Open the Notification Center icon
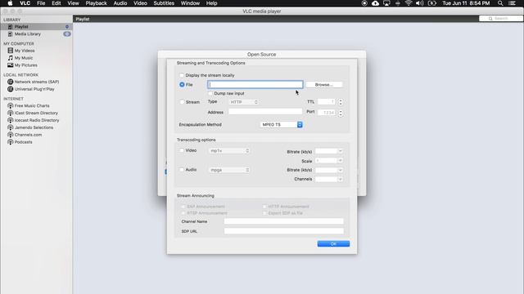The width and height of the screenshot is (524, 294). (512, 3)
